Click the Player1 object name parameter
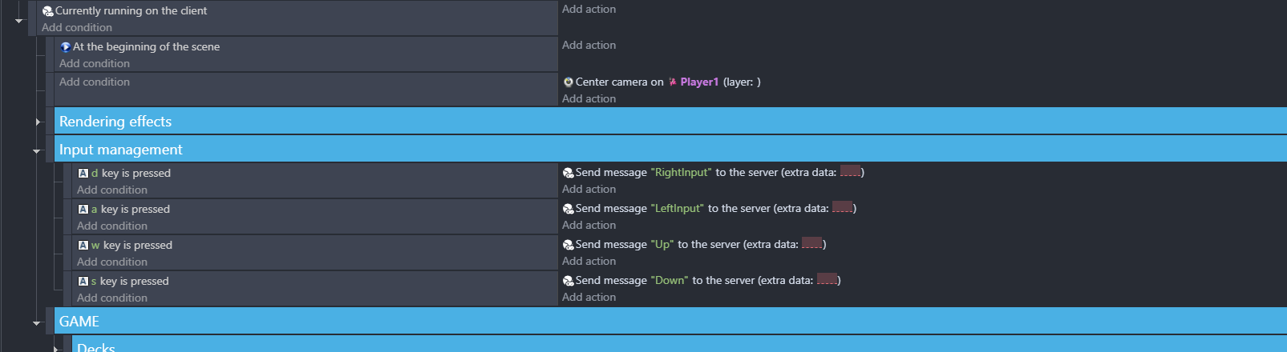Image resolution: width=1287 pixels, height=352 pixels. 699,82
